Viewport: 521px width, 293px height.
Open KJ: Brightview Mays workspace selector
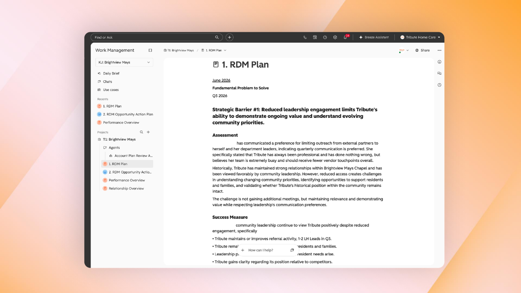coord(124,62)
